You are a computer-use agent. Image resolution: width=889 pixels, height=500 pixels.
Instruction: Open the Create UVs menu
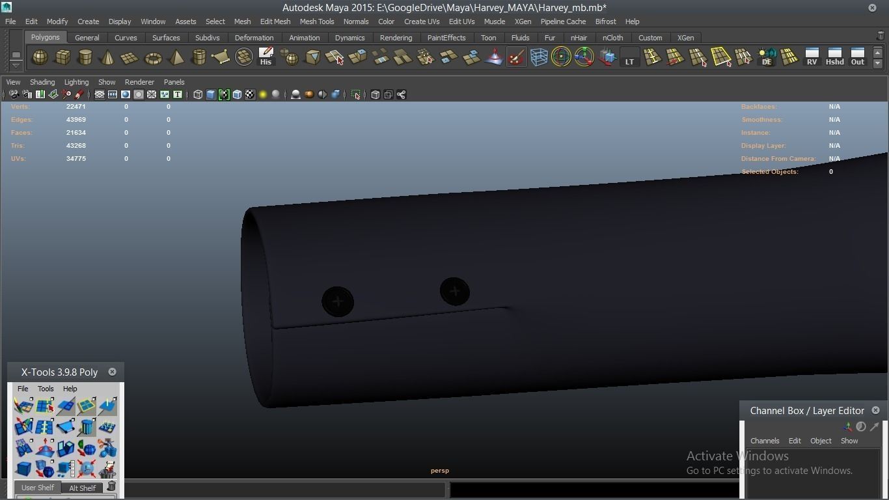point(422,21)
